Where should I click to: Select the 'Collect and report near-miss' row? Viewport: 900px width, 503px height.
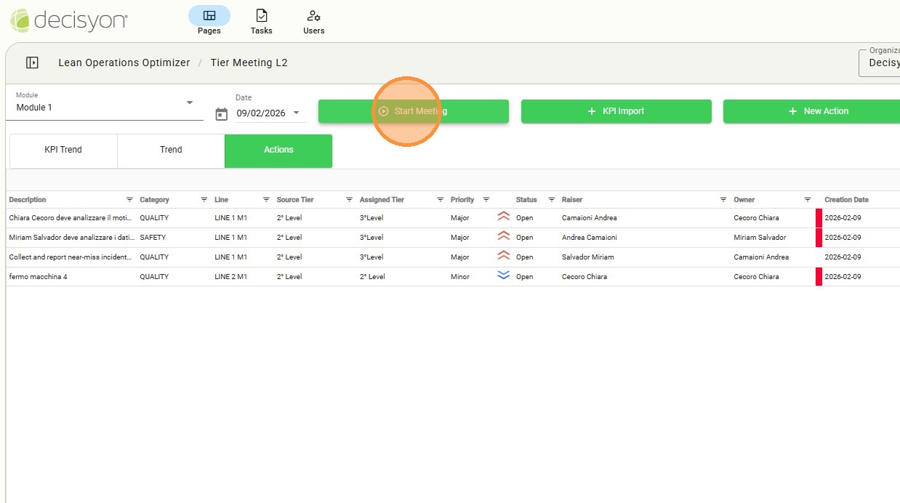(x=71, y=257)
